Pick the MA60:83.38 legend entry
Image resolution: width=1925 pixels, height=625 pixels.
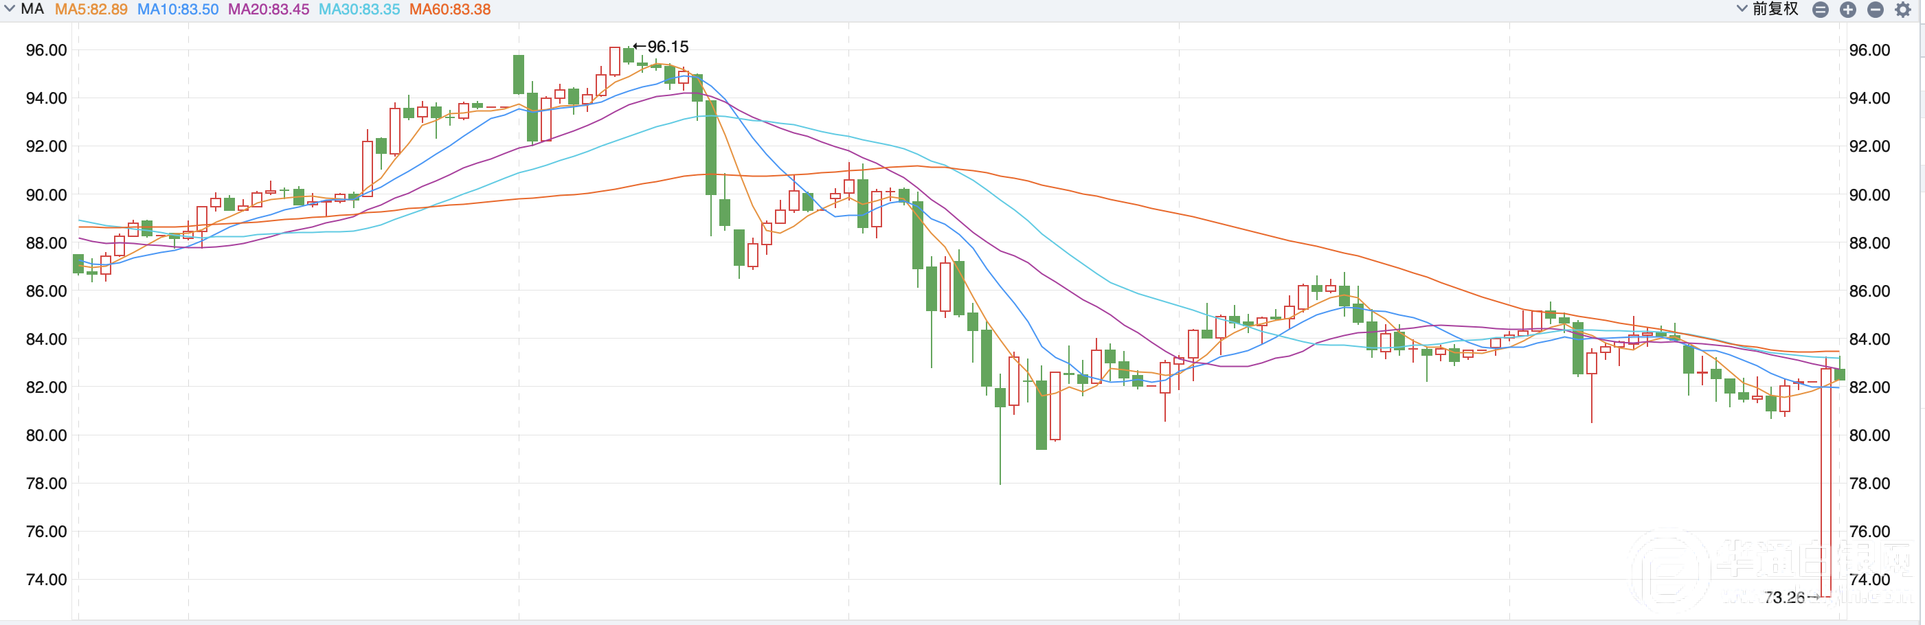pos(450,10)
